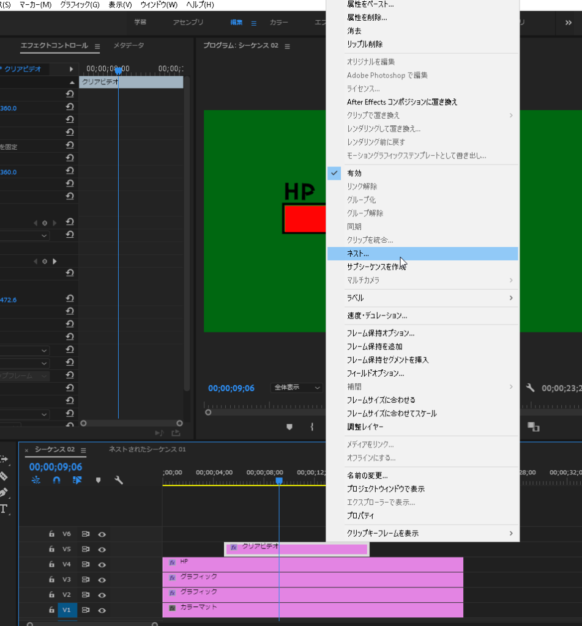Expand the ラベル submenu

coord(422,298)
